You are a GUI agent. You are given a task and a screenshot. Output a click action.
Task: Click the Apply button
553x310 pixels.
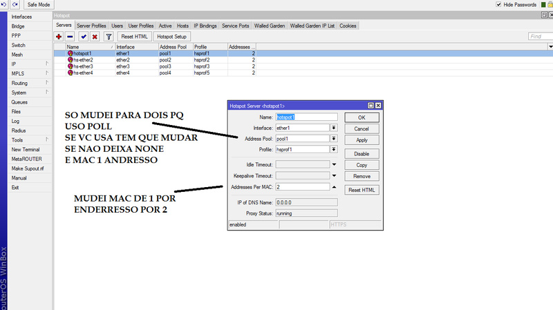[362, 140]
